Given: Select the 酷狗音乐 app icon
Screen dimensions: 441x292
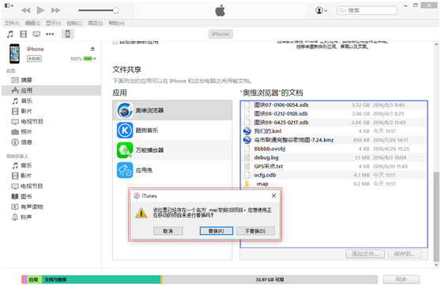Looking at the screenshot, I should tap(125, 131).
